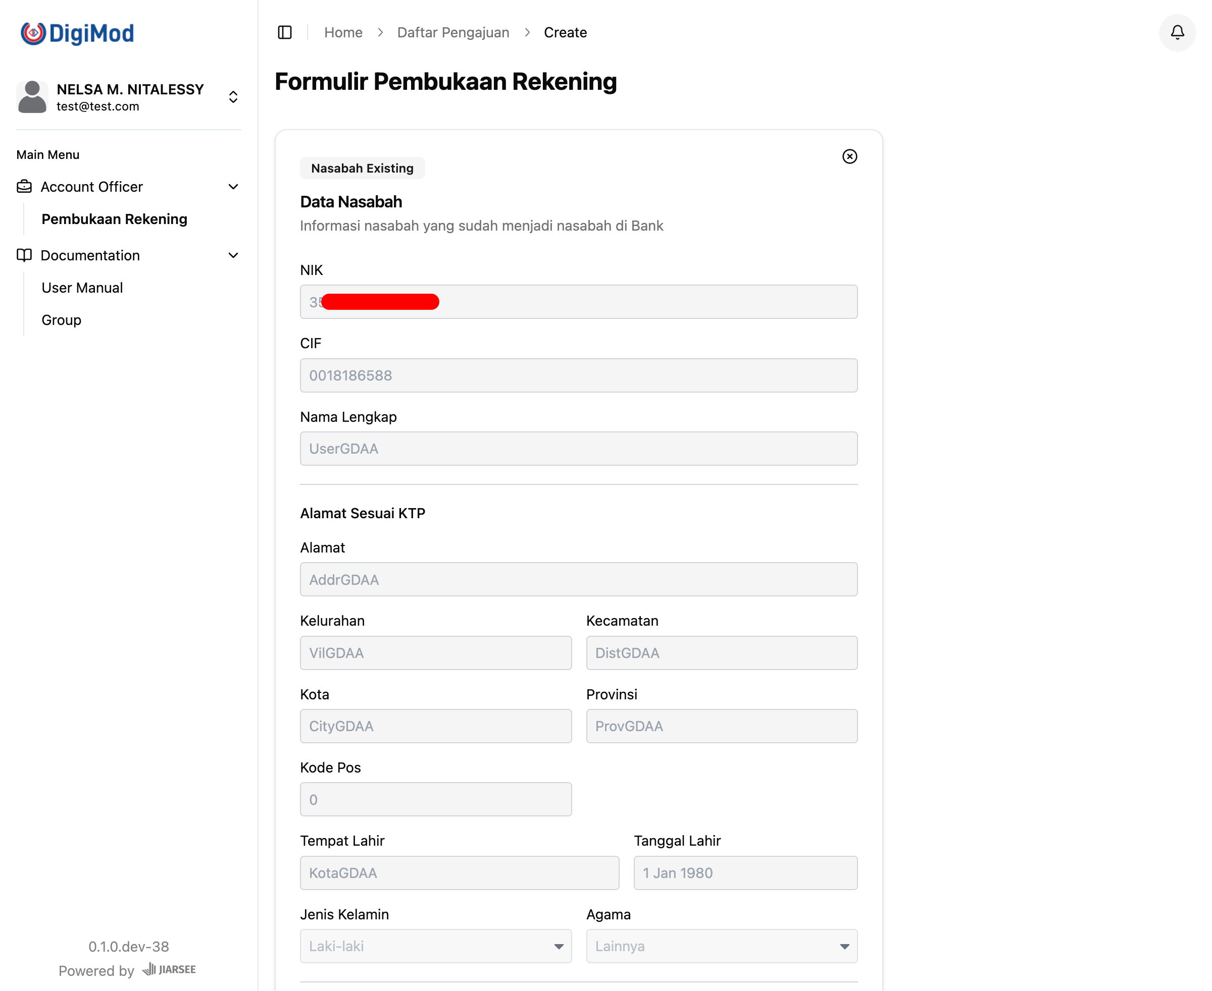Open the Agama dropdown
Viewport: 1212px width, 991px height.
(721, 946)
